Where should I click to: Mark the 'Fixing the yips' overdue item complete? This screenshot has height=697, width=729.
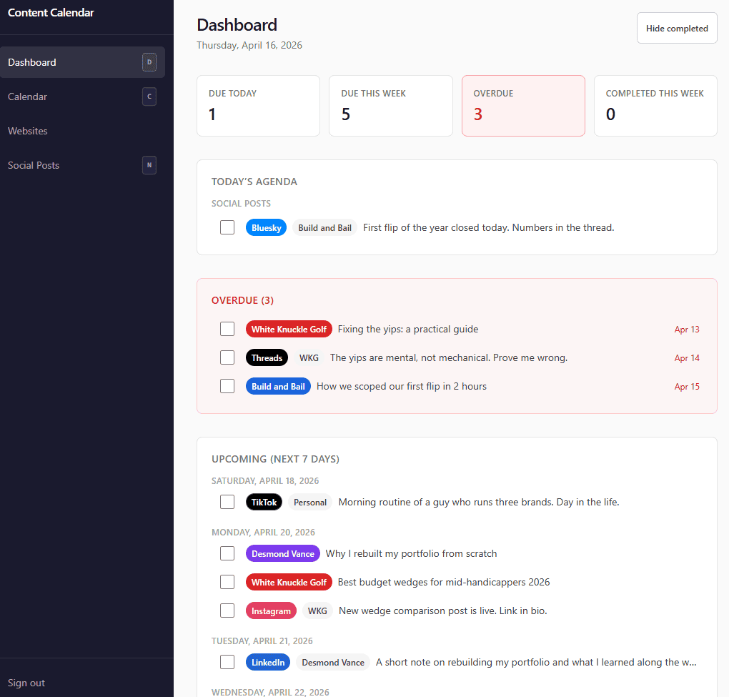point(227,329)
